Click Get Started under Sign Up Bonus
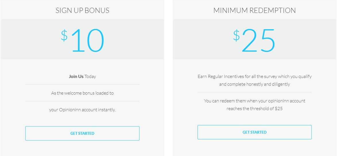 pyautogui.click(x=82, y=133)
